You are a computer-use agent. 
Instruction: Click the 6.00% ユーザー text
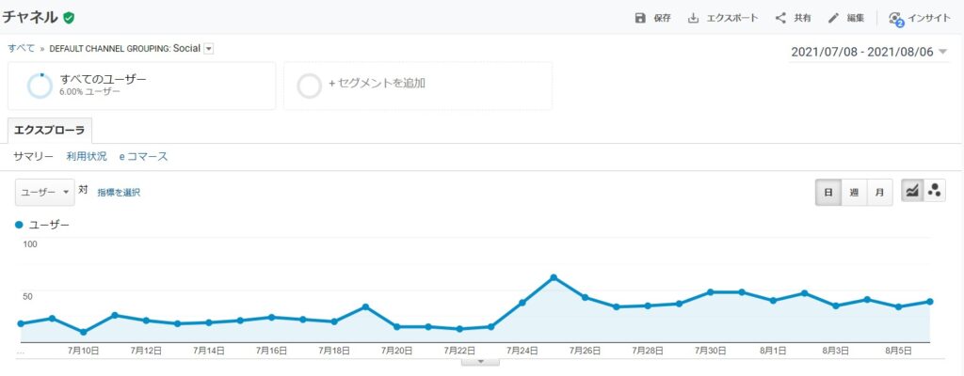click(x=89, y=92)
